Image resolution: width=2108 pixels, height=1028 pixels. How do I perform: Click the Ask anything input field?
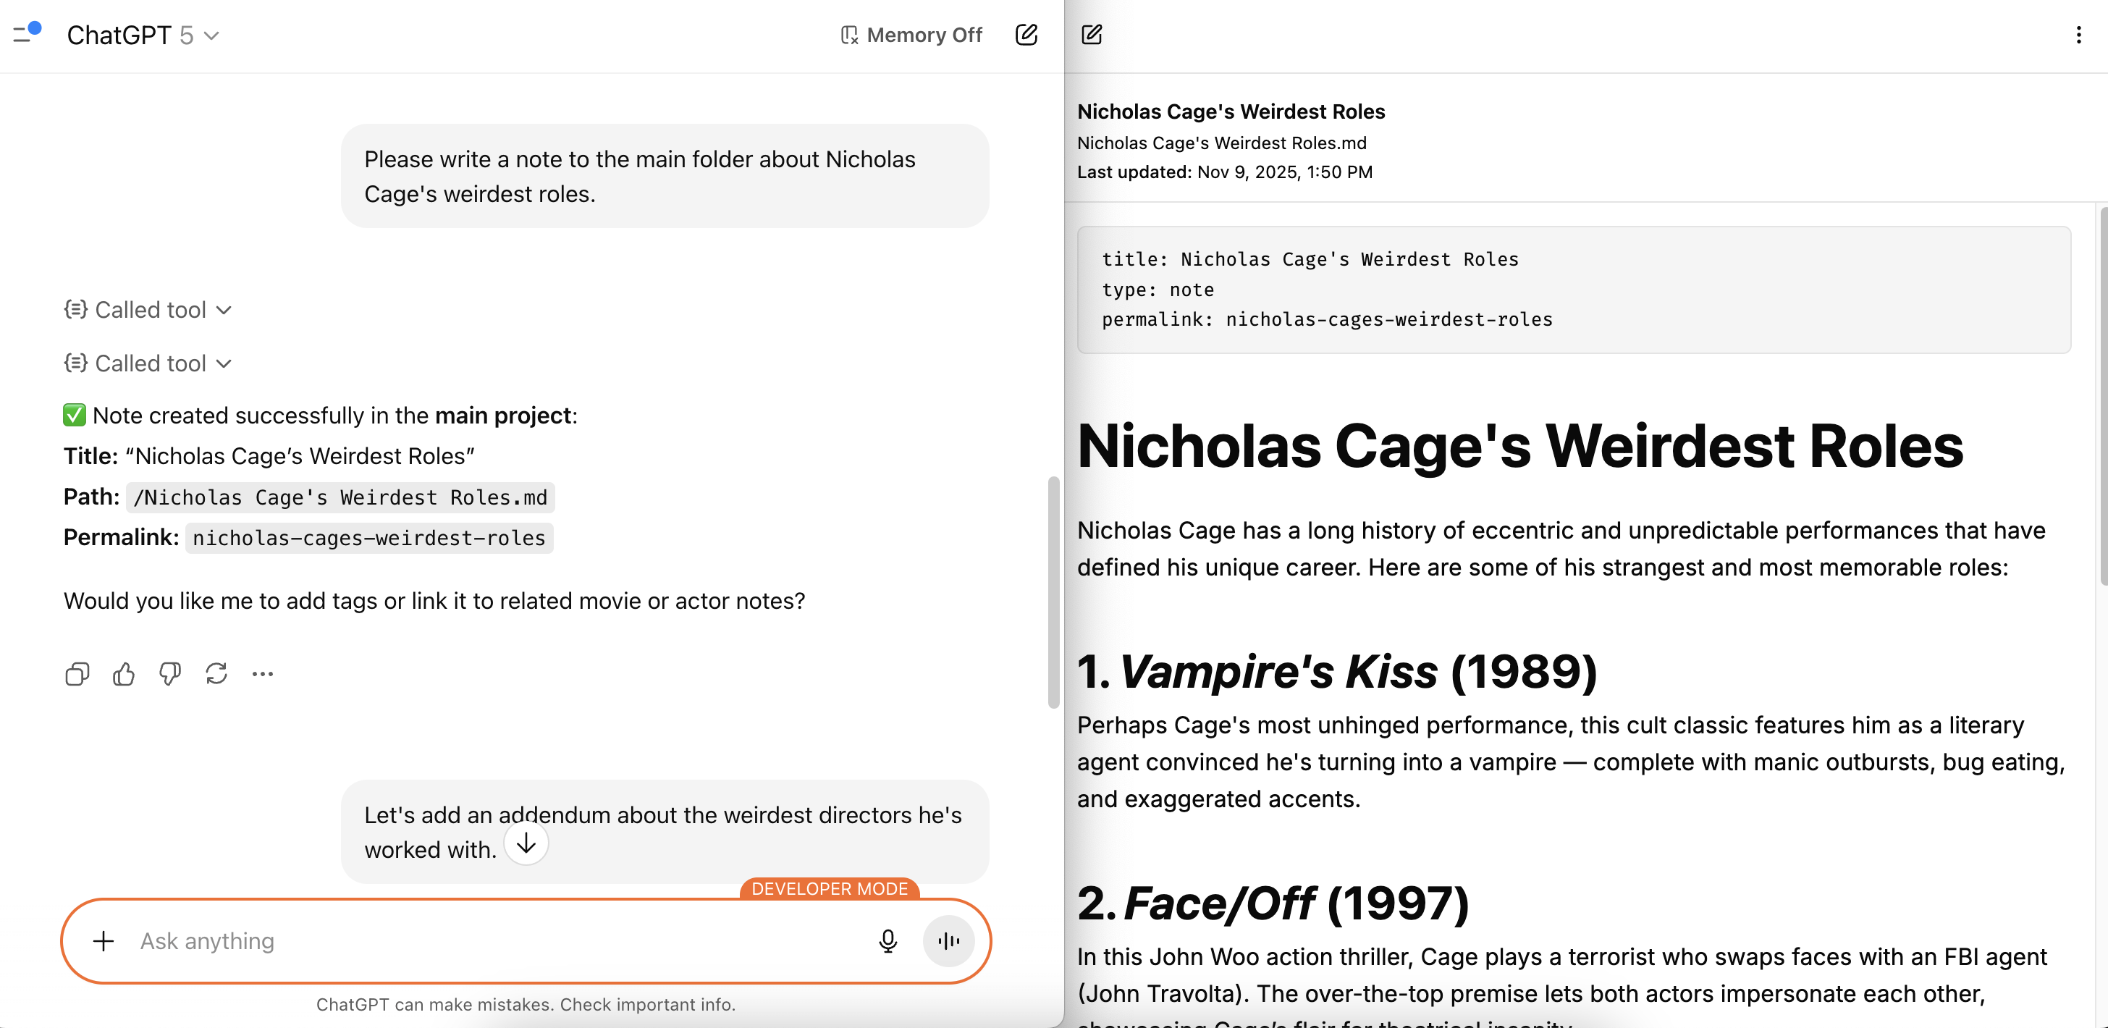pos(491,941)
